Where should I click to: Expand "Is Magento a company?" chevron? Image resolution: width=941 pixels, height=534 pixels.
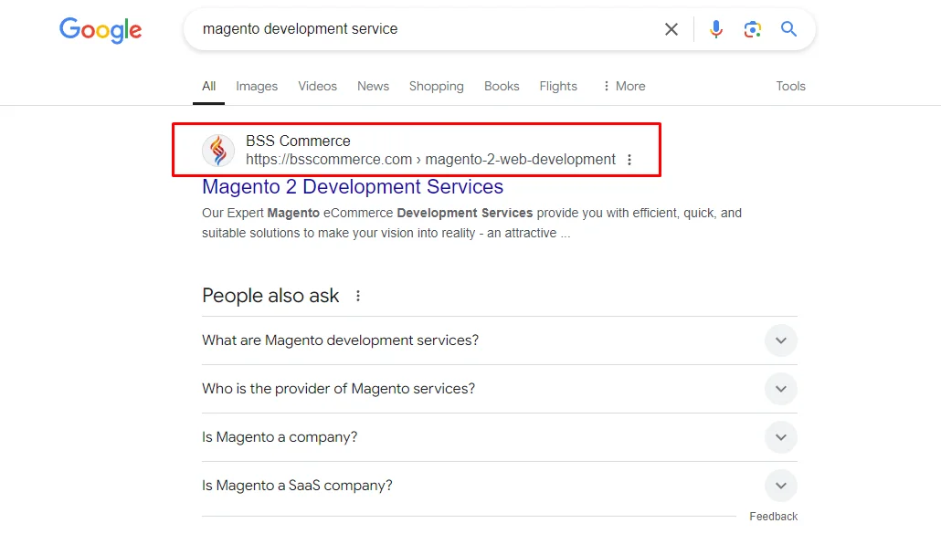pos(781,437)
